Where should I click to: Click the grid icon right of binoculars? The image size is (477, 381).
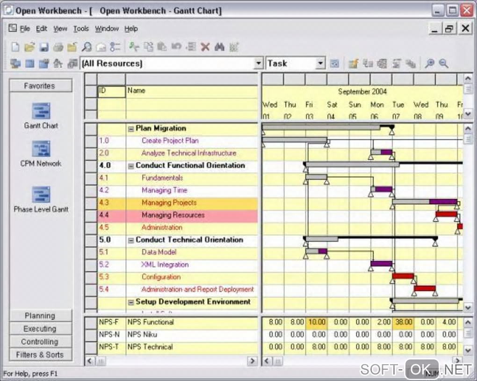point(234,47)
